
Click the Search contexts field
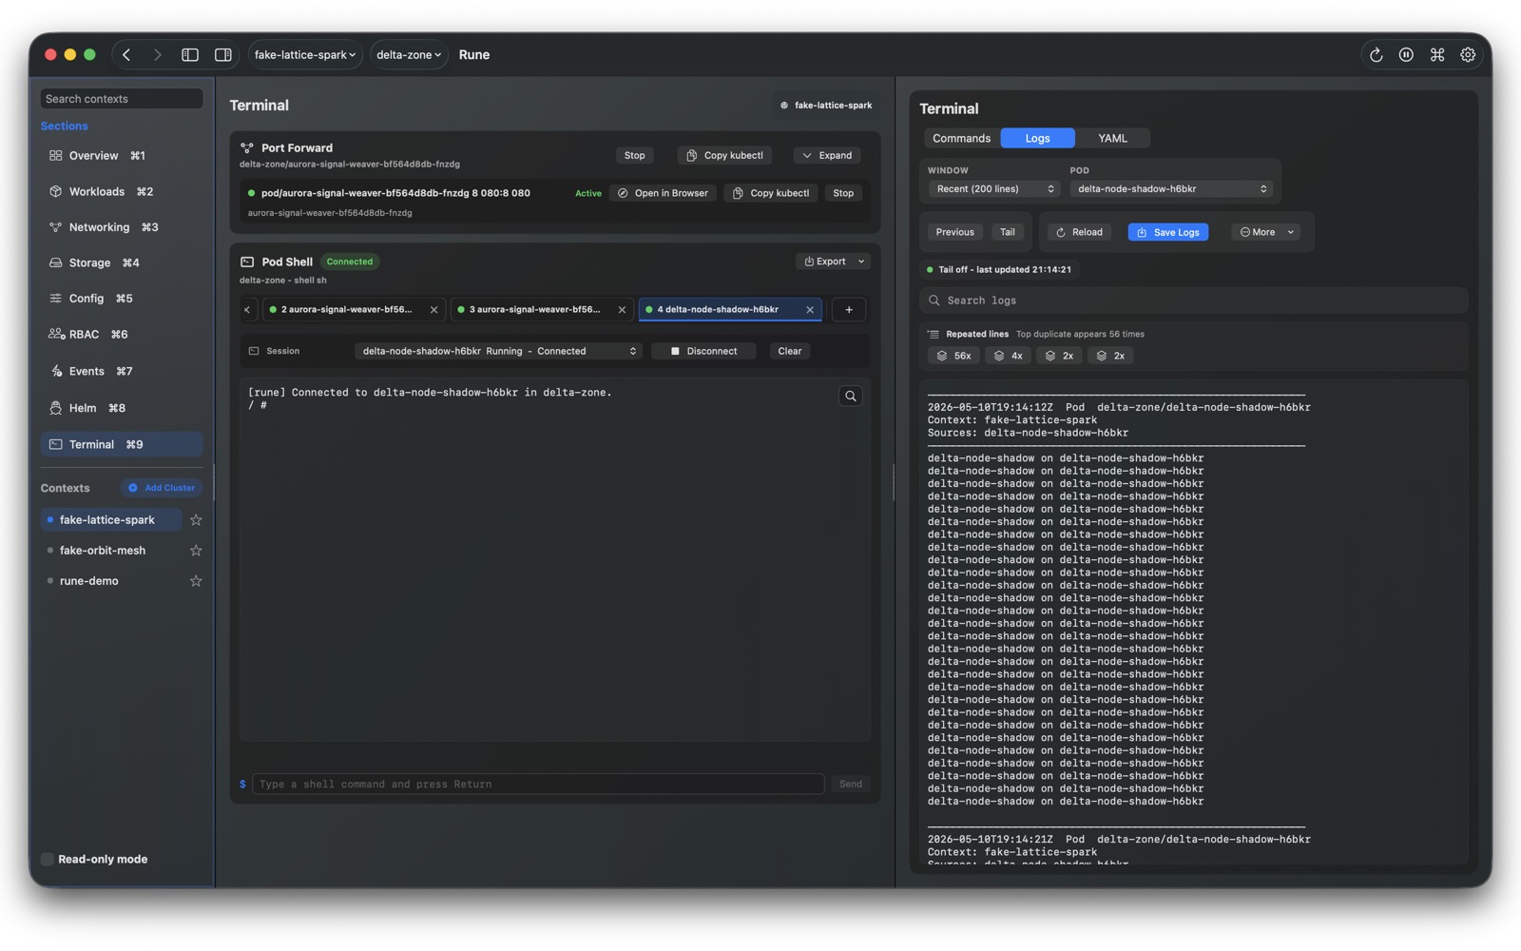point(122,99)
